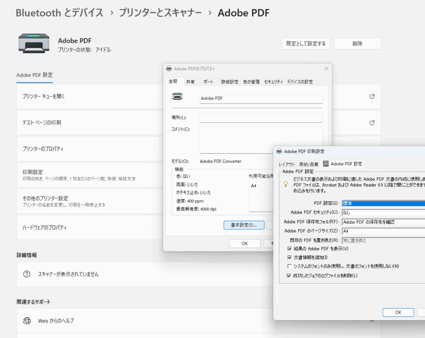Image resolution: width=425 pixels, height=338 pixels.
Task: Click the 場所(L) text input field
Action: click(261, 118)
